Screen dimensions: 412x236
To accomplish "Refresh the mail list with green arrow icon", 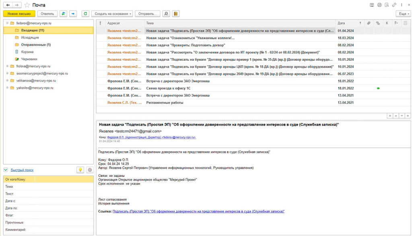I will [x=85, y=14].
